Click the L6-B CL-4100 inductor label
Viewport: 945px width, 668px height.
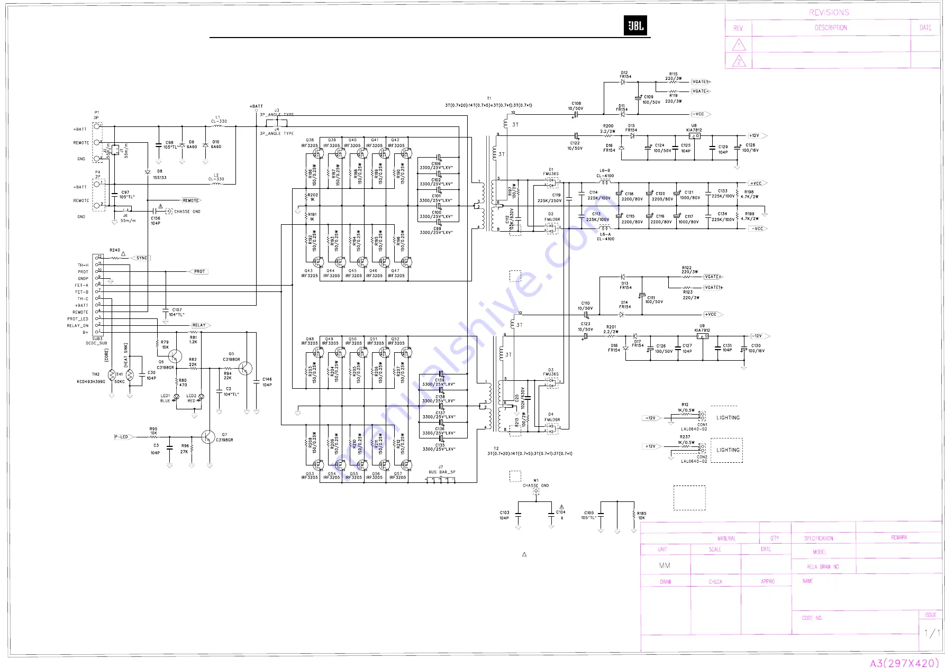[x=605, y=173]
